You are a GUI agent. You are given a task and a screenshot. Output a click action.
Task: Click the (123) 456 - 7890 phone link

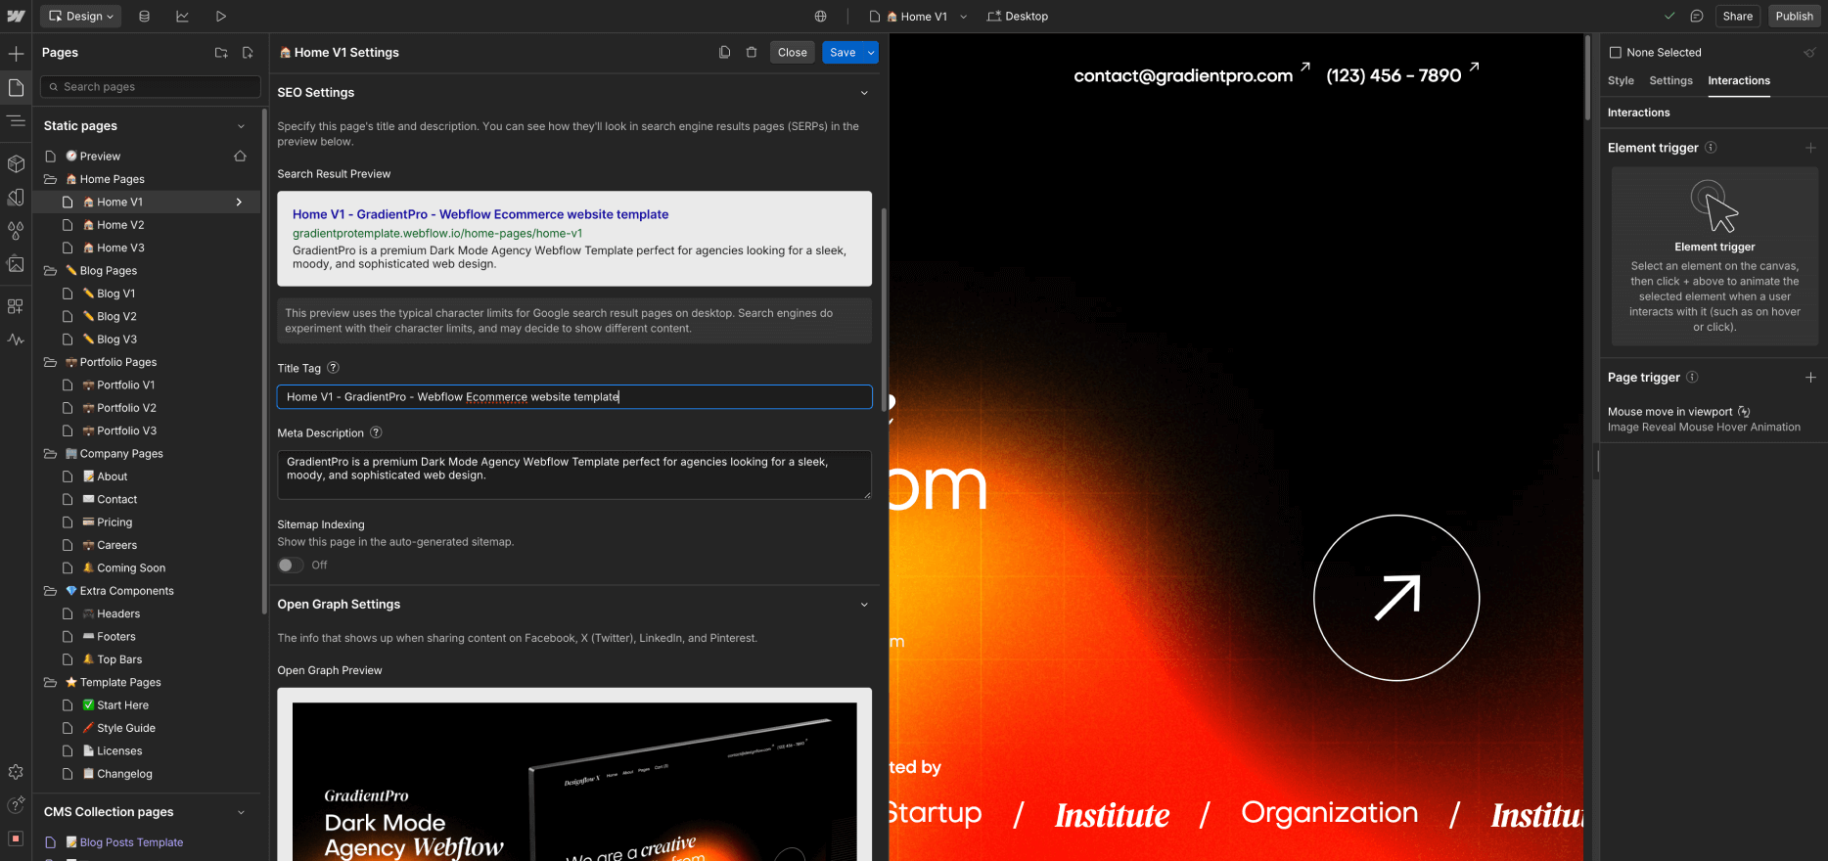pos(1394,75)
